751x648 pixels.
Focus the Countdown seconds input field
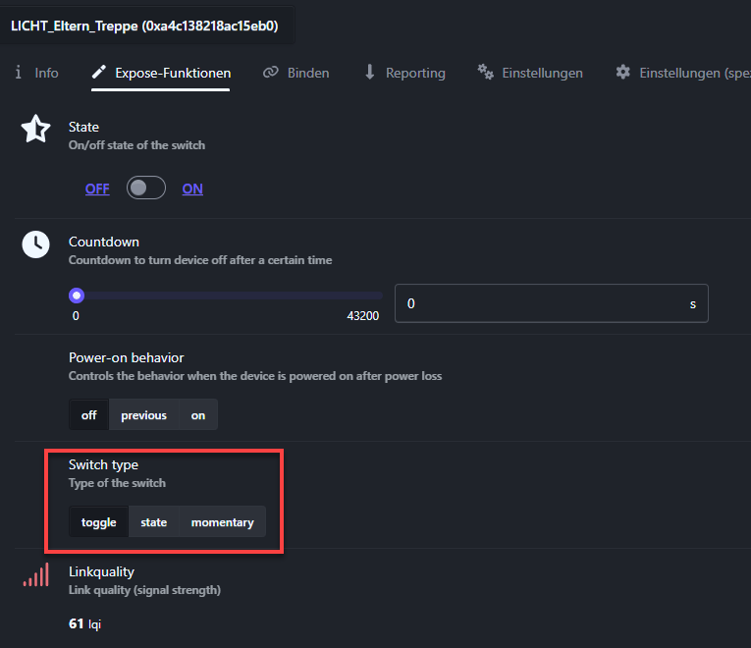pos(540,304)
